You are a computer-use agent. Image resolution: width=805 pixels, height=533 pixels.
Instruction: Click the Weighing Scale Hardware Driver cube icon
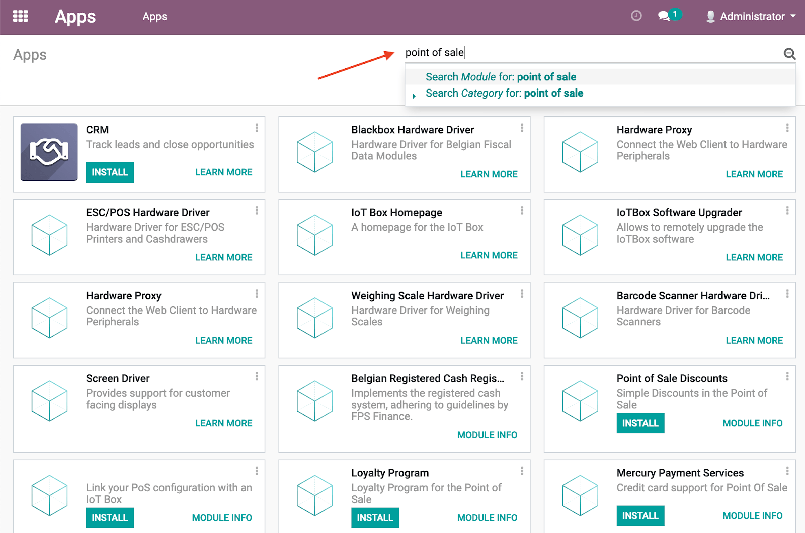[x=315, y=318]
